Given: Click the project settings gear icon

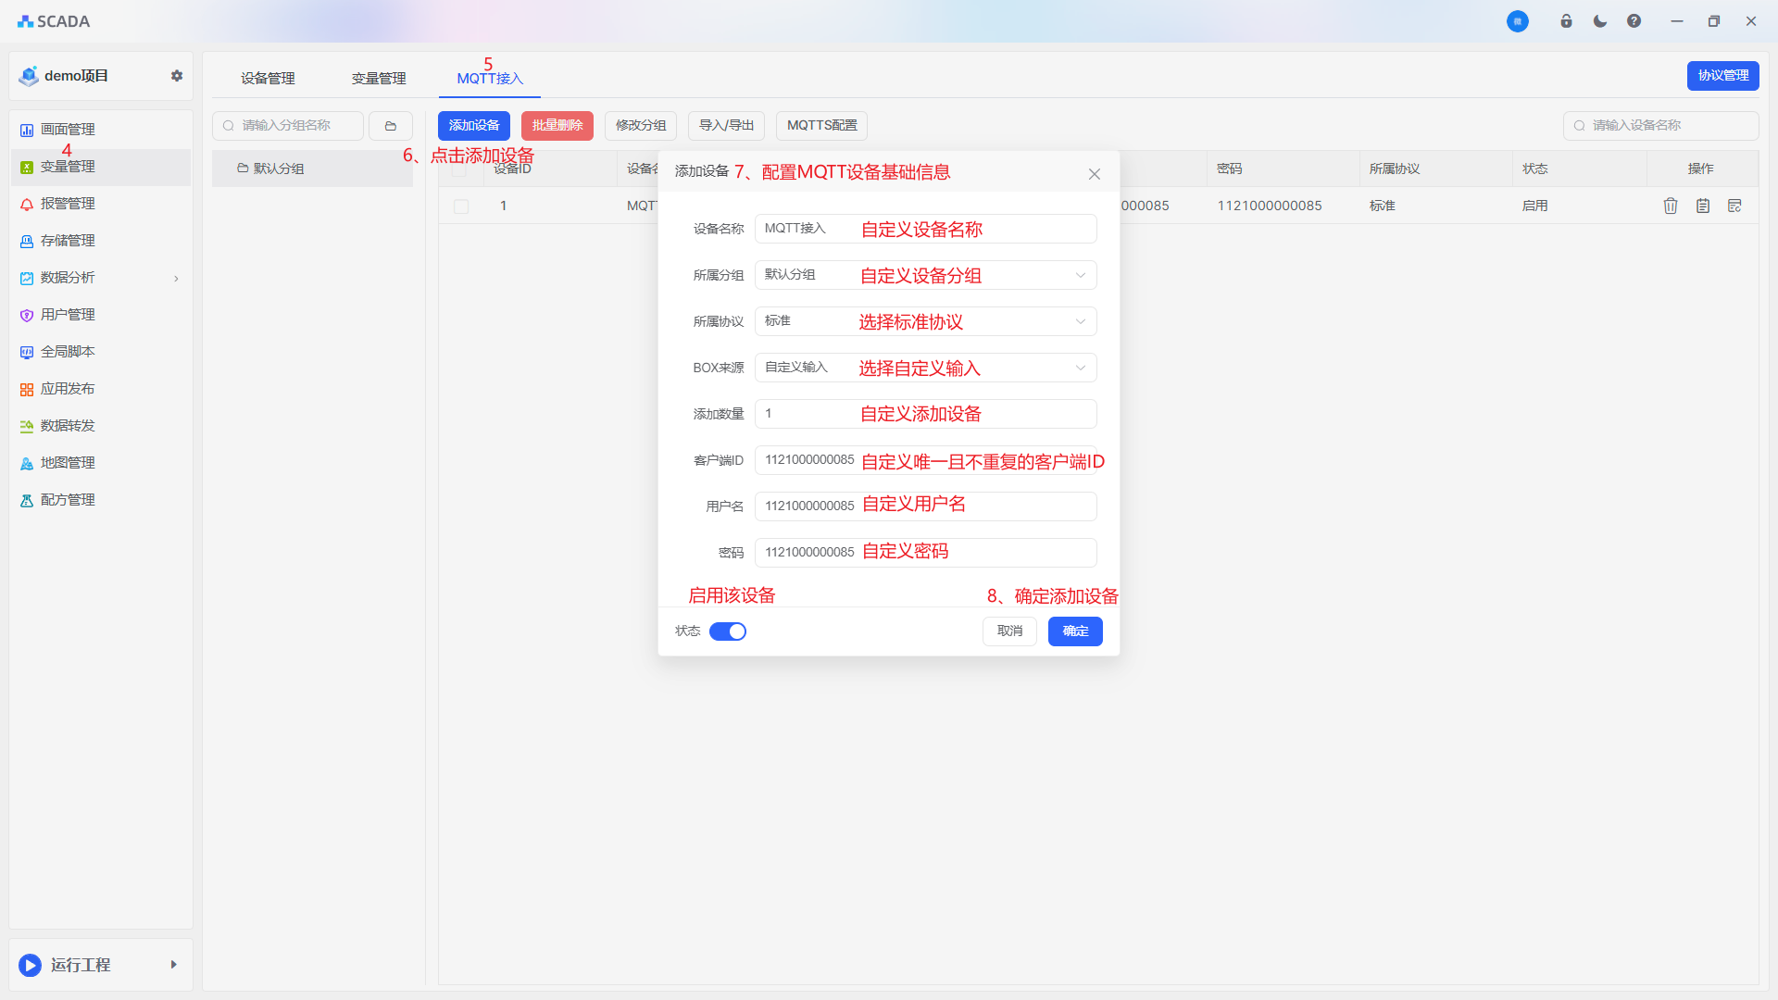Looking at the screenshot, I should (x=177, y=76).
